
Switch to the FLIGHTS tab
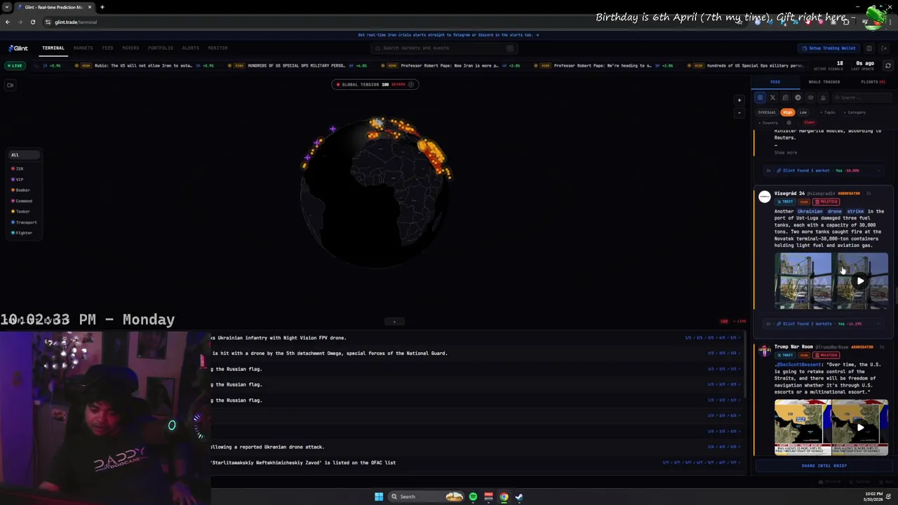(x=872, y=82)
